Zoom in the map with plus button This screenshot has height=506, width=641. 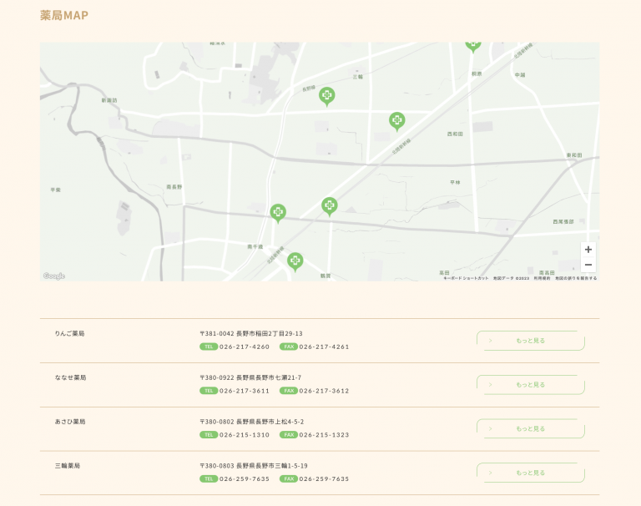588,250
